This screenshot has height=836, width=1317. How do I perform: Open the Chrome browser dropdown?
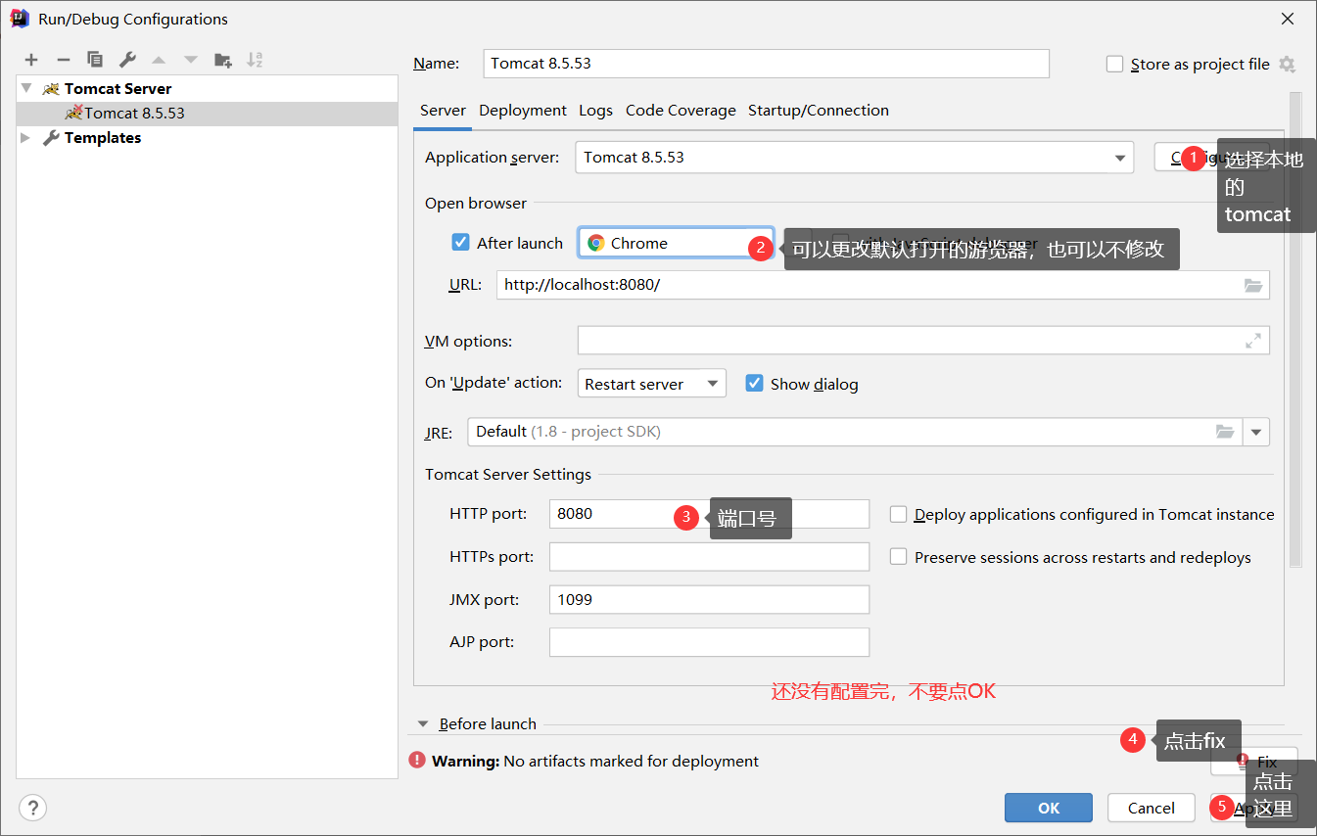pos(676,243)
